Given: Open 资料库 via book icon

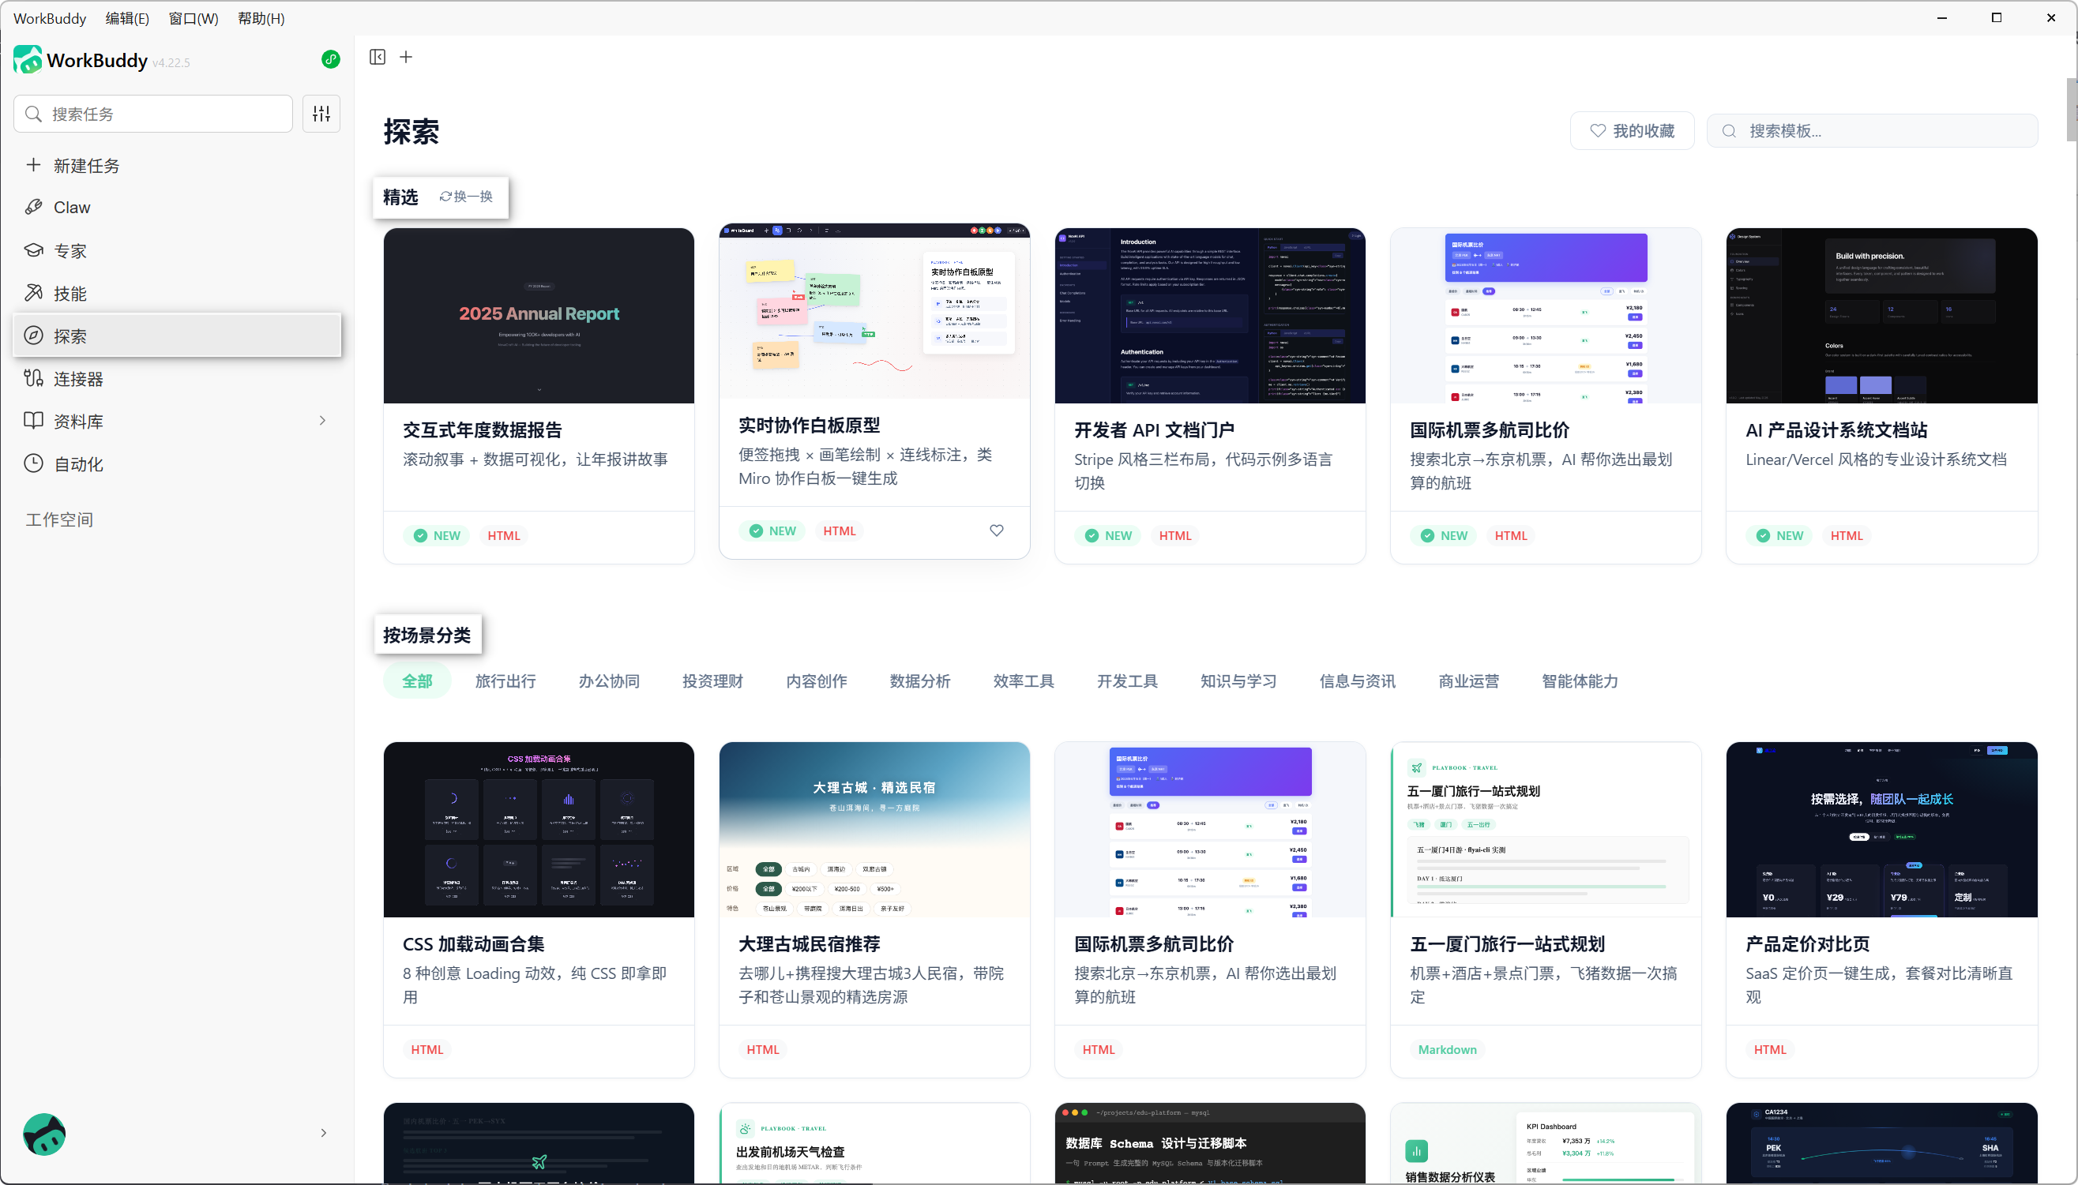Looking at the screenshot, I should point(33,421).
